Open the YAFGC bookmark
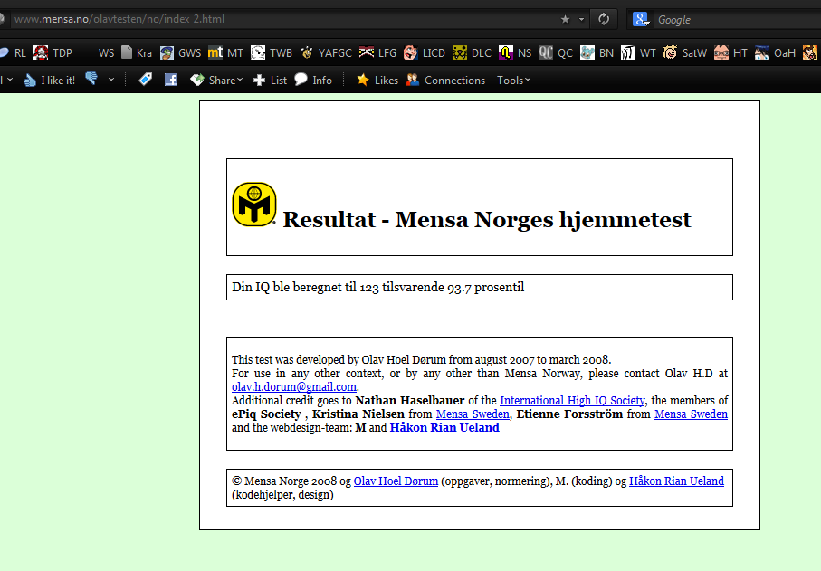821x571 pixels. pyautogui.click(x=326, y=52)
